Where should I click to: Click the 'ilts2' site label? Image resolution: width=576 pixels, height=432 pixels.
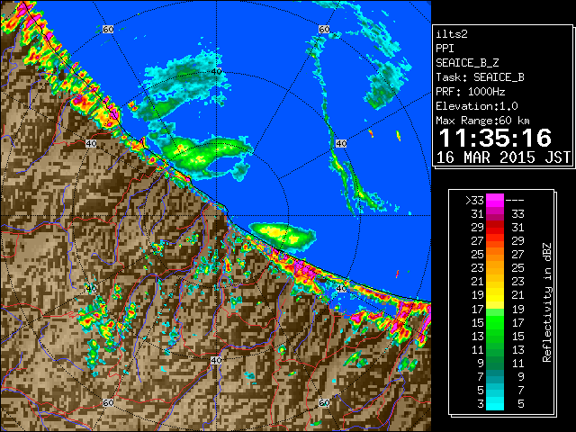pyautogui.click(x=452, y=34)
